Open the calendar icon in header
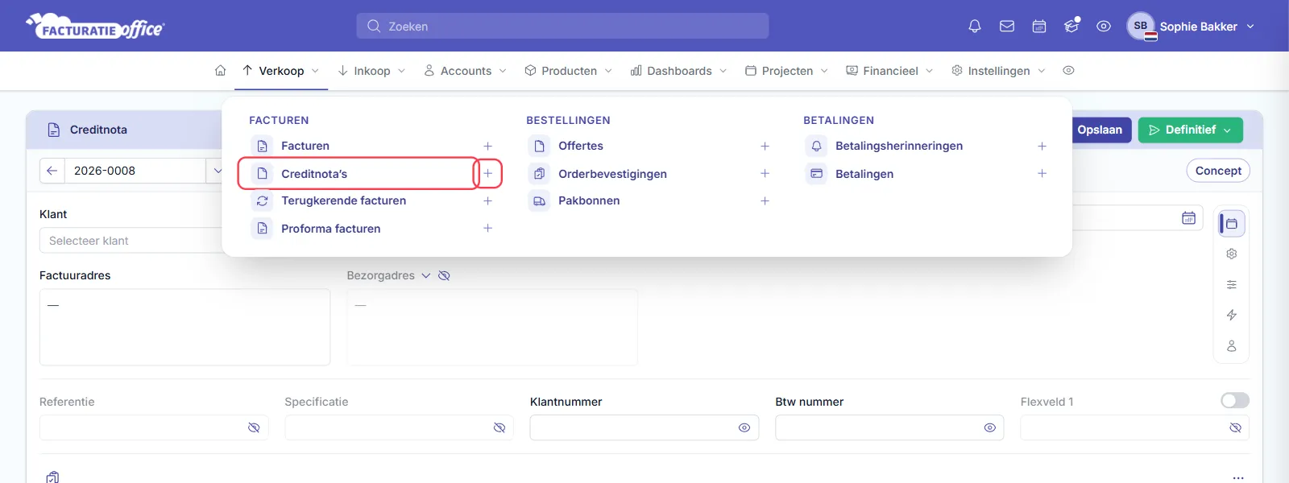The height and width of the screenshot is (483, 1289). (x=1039, y=27)
